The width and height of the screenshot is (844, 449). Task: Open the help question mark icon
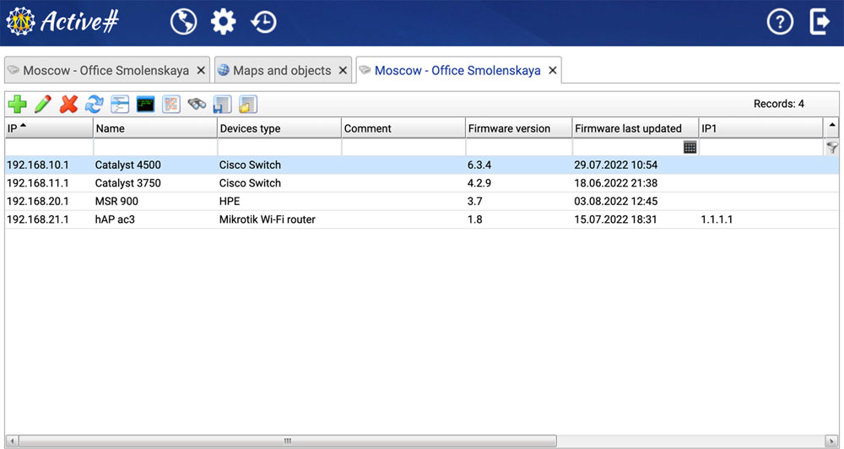(780, 22)
